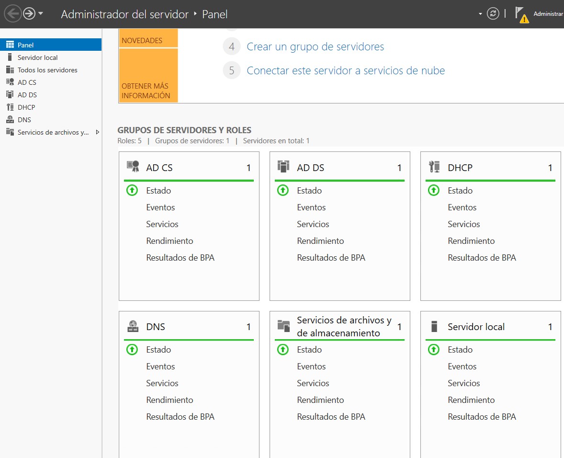
Task: Click the Servidor local tile header icon
Action: click(434, 326)
